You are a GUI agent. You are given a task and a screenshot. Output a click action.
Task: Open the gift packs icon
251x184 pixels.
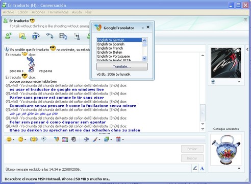tap(118, 140)
